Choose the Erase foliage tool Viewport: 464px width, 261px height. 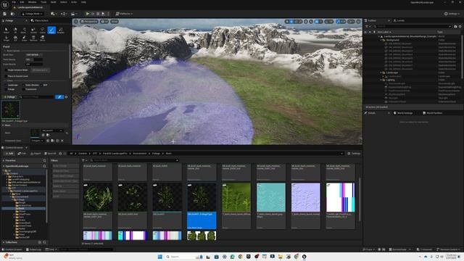pos(24,38)
